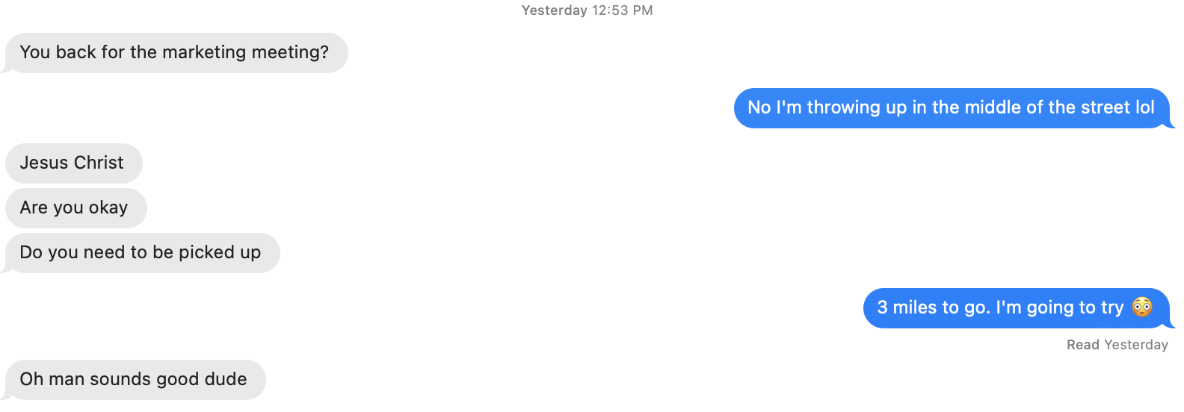The image size is (1184, 412).
Task: Click the flushed face emoji
Action: pyautogui.click(x=1141, y=308)
